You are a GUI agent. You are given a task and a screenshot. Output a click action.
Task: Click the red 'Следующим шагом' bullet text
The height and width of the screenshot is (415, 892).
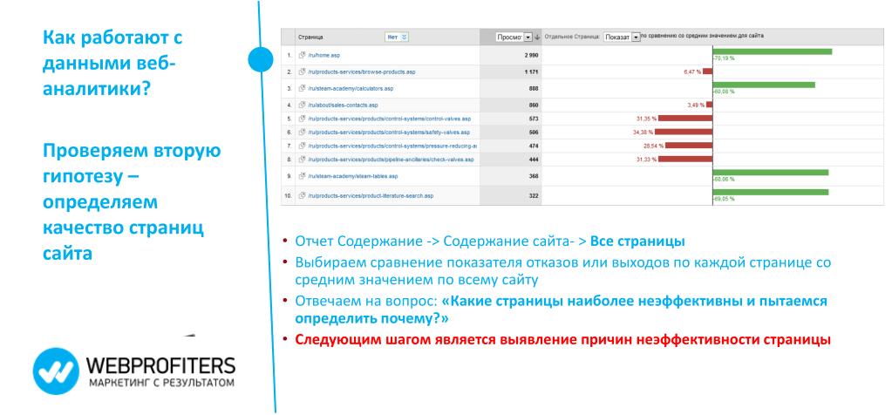pyautogui.click(x=562, y=340)
